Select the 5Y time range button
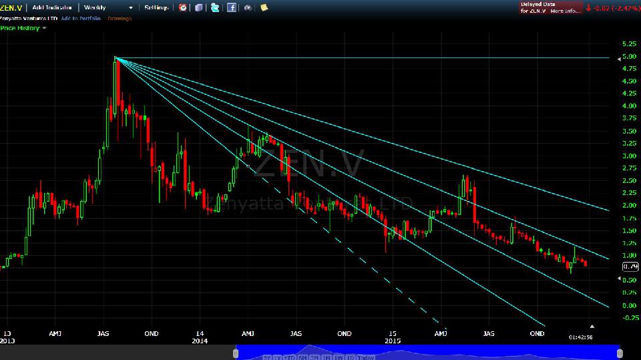This screenshot has width=641, height=360. tap(267, 357)
